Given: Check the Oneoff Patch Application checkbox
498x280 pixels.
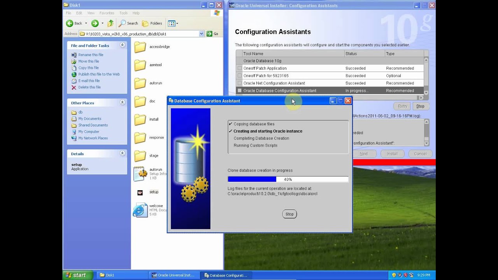Looking at the screenshot, I should point(240,68).
